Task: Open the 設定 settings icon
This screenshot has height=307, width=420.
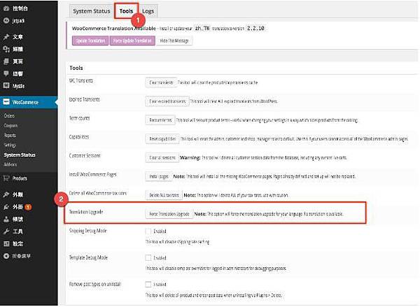Action: tap(6, 244)
